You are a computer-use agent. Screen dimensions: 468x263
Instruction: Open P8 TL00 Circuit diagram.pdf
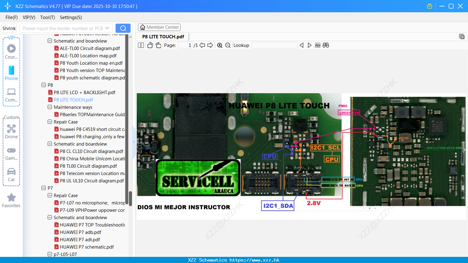coord(88,166)
